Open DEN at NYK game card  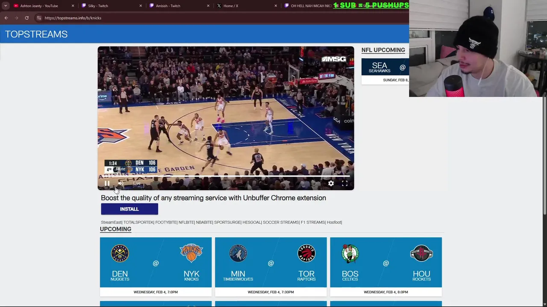(156, 267)
